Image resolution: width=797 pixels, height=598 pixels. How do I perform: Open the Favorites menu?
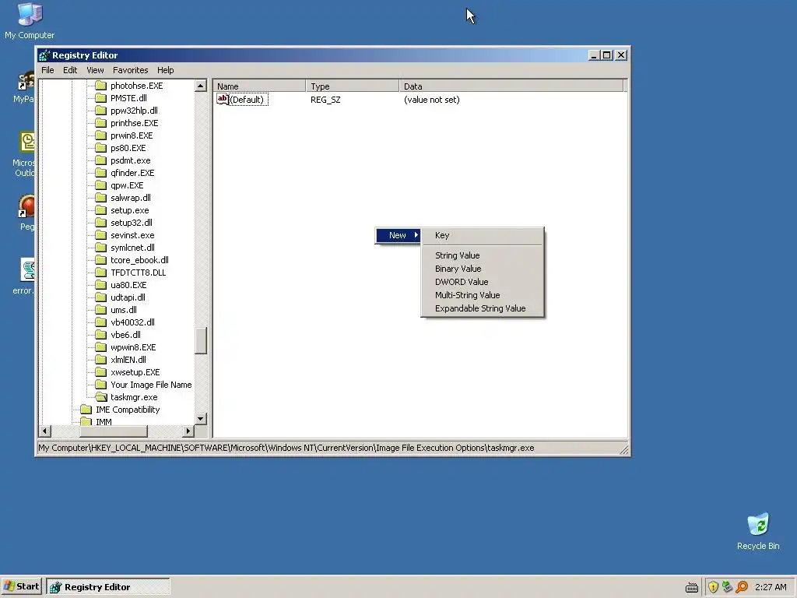click(x=131, y=70)
